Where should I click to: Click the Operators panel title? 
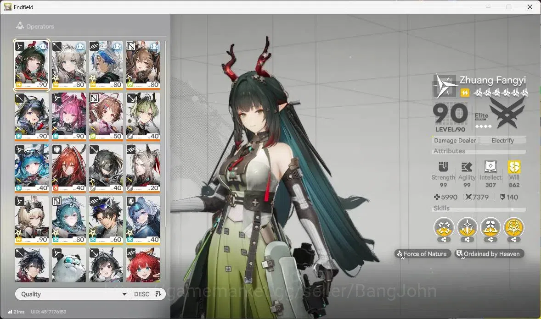tap(40, 26)
